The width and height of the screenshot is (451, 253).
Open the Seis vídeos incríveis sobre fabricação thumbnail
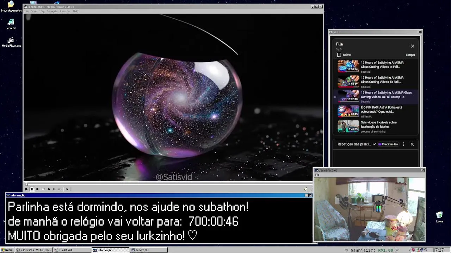(x=348, y=126)
